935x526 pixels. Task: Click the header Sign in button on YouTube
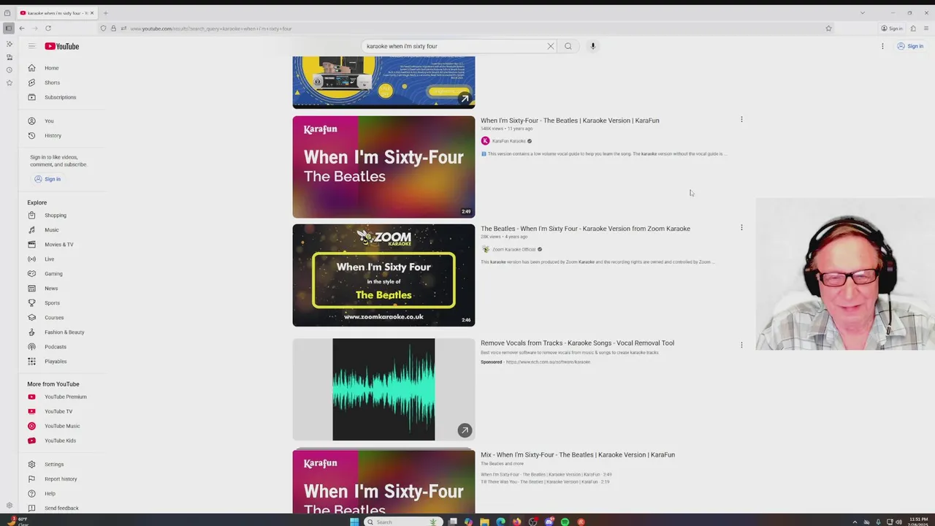point(910,46)
